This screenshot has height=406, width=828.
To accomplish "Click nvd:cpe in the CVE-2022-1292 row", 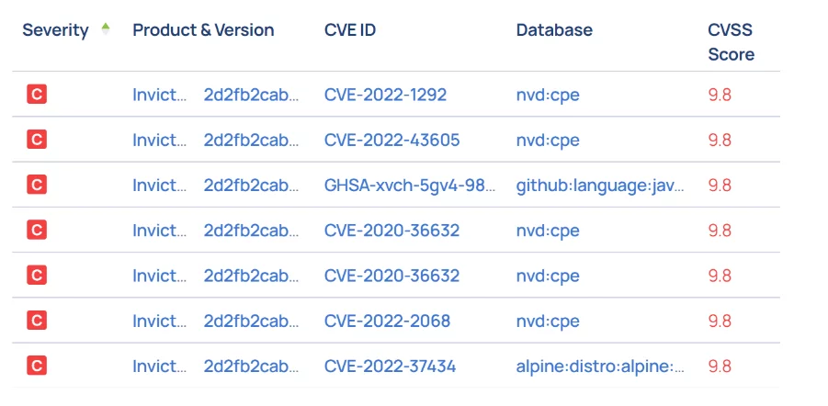I will click(548, 95).
